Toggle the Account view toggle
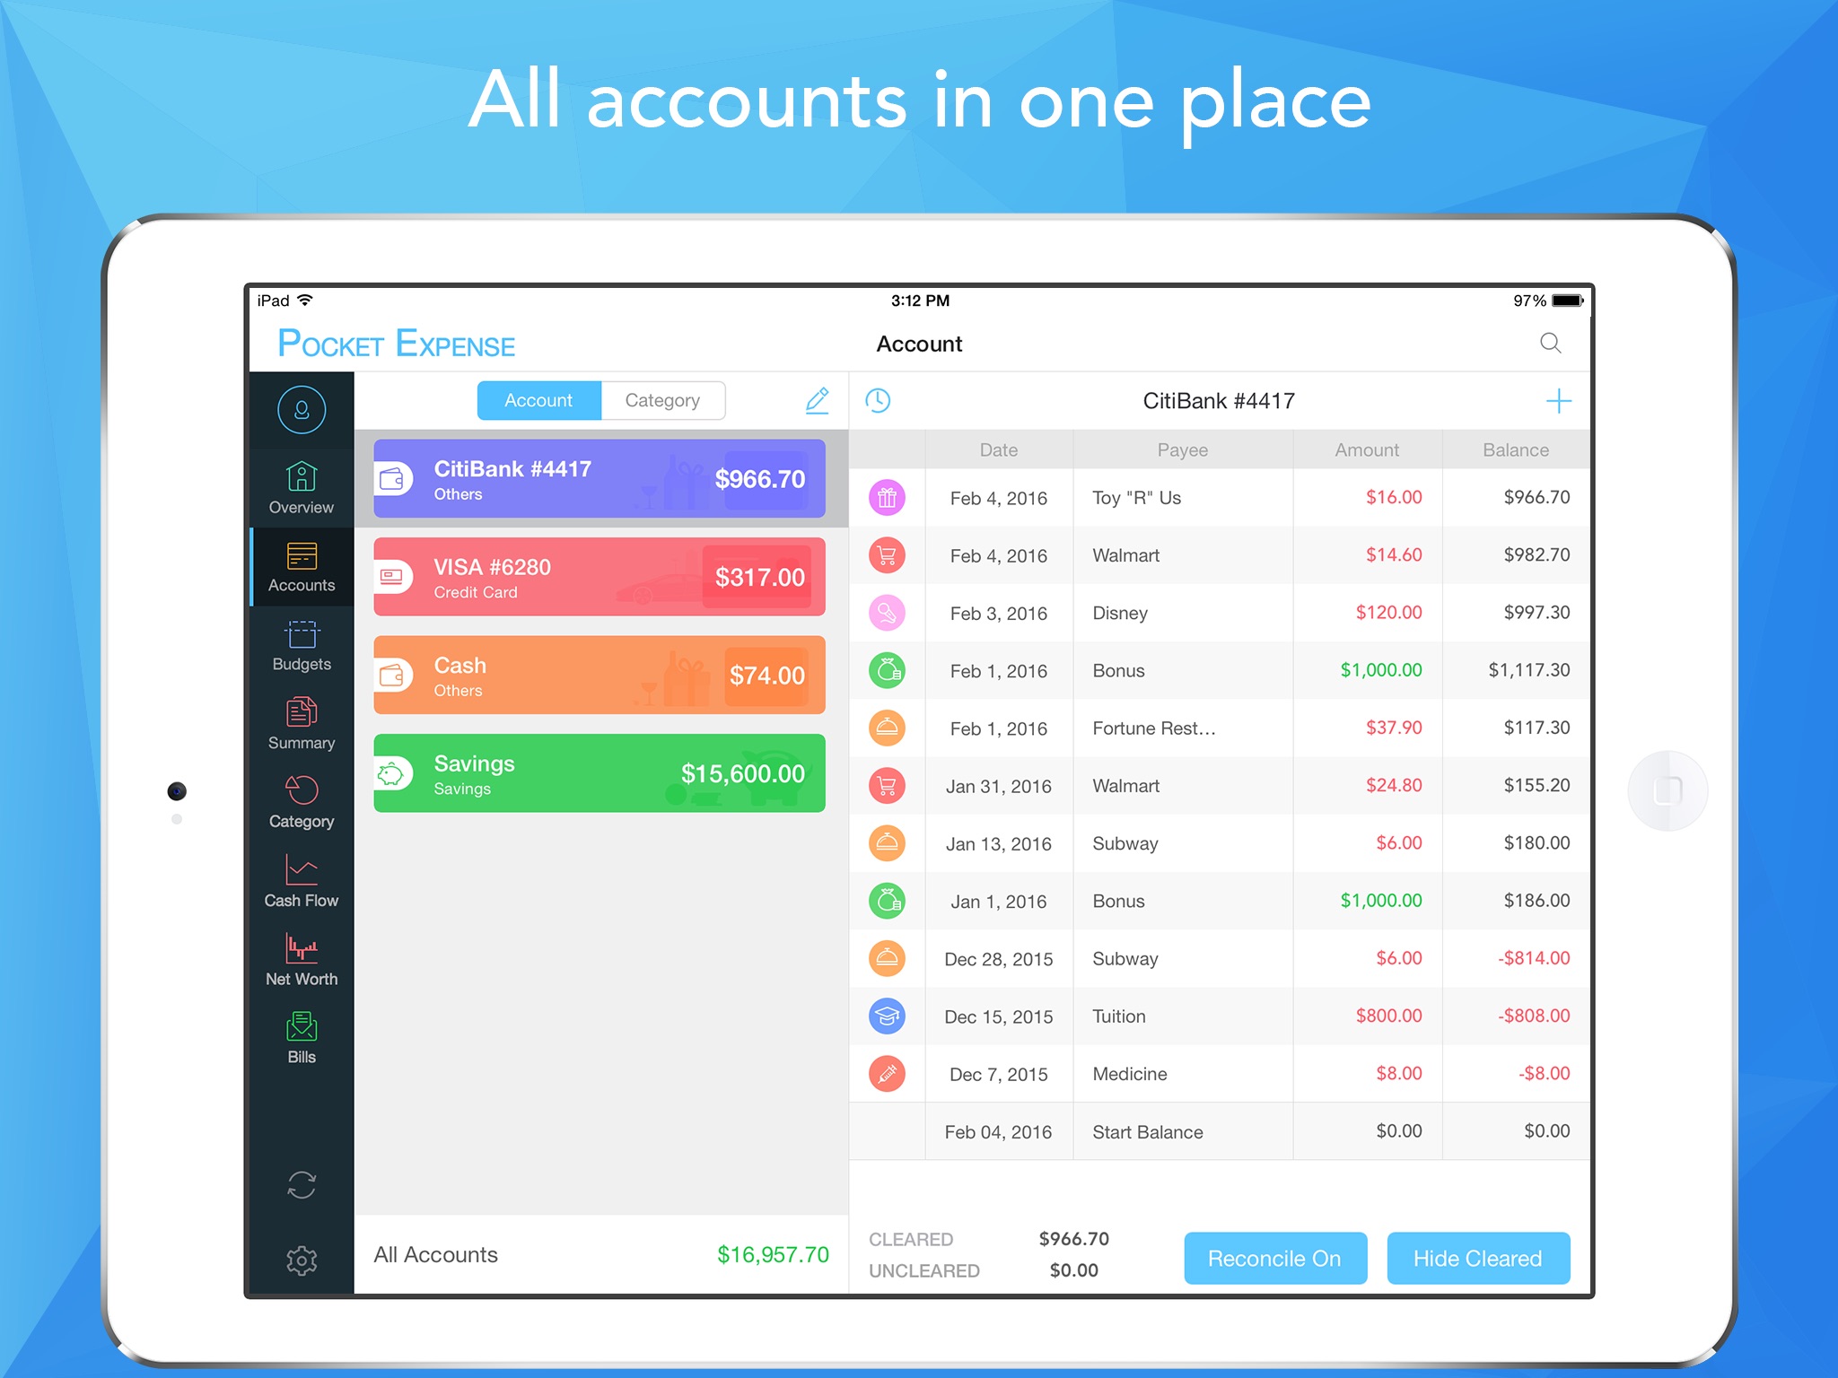1838x1378 pixels. (539, 401)
